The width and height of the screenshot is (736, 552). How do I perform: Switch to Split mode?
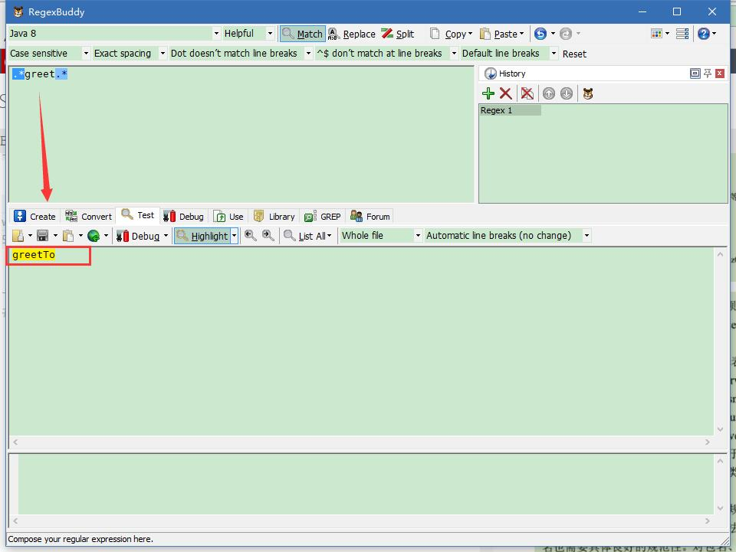pos(398,34)
